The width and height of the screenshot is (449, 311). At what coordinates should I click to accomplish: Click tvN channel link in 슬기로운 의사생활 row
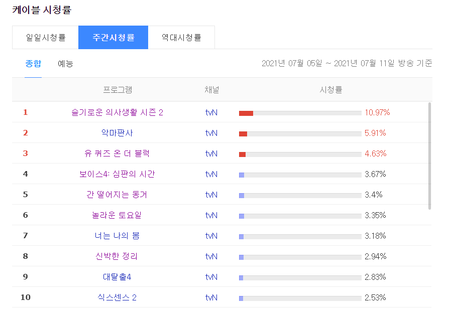pos(211,112)
